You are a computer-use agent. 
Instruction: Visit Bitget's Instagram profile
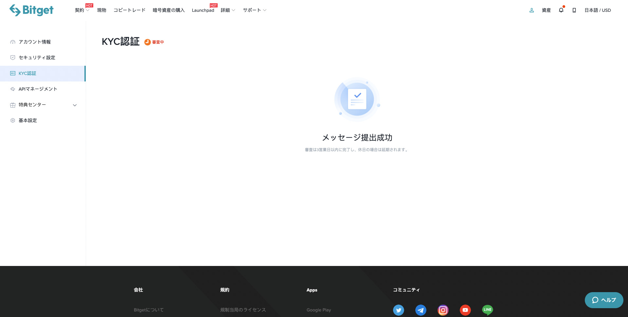(x=443, y=310)
